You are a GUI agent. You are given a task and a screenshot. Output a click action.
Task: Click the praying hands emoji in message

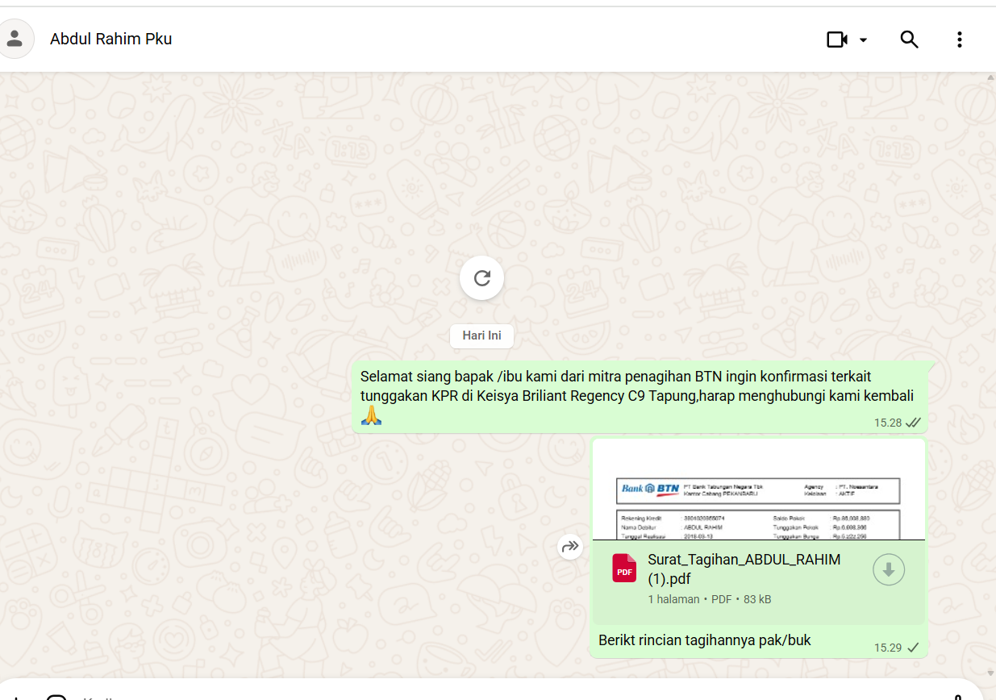tap(370, 416)
